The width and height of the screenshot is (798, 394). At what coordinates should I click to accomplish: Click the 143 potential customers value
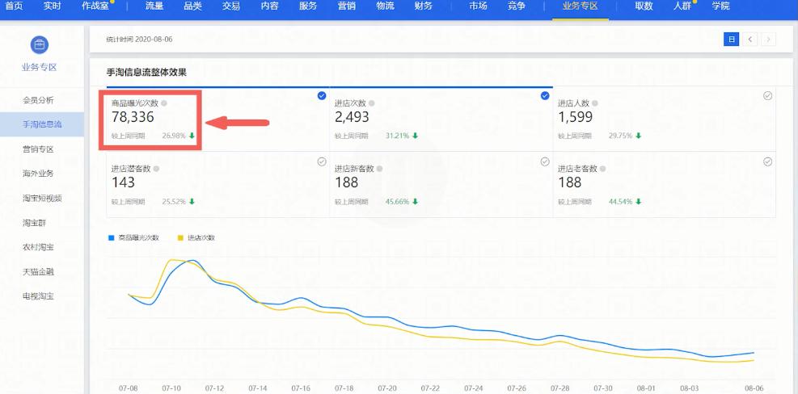[123, 182]
